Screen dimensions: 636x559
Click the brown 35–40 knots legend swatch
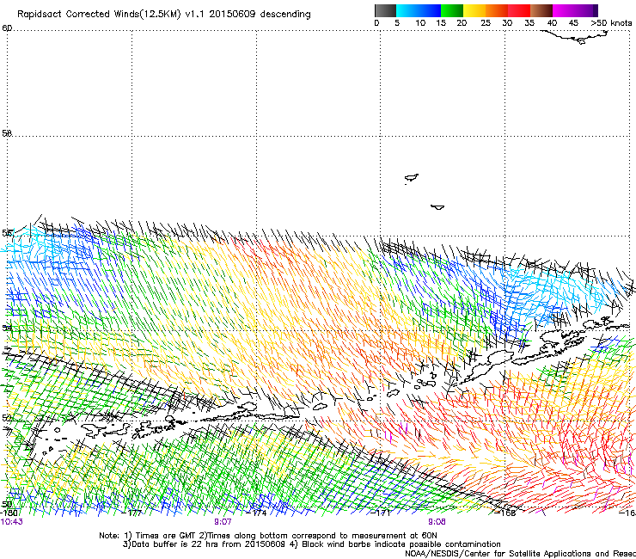pos(541,10)
